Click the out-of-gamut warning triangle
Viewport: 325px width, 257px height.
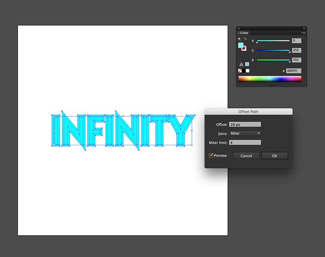tap(241, 64)
